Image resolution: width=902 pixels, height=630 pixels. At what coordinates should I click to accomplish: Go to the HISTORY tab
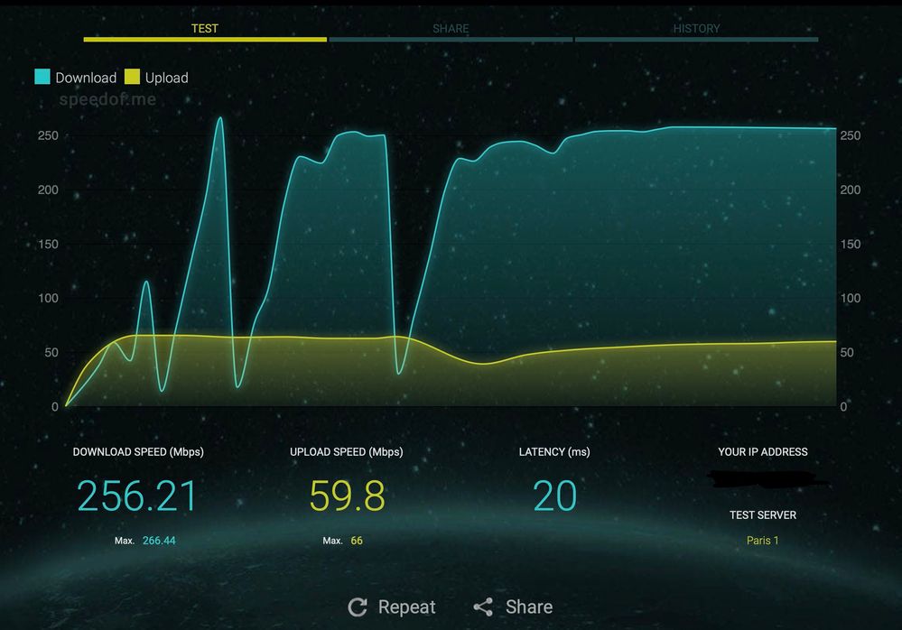[x=696, y=29]
